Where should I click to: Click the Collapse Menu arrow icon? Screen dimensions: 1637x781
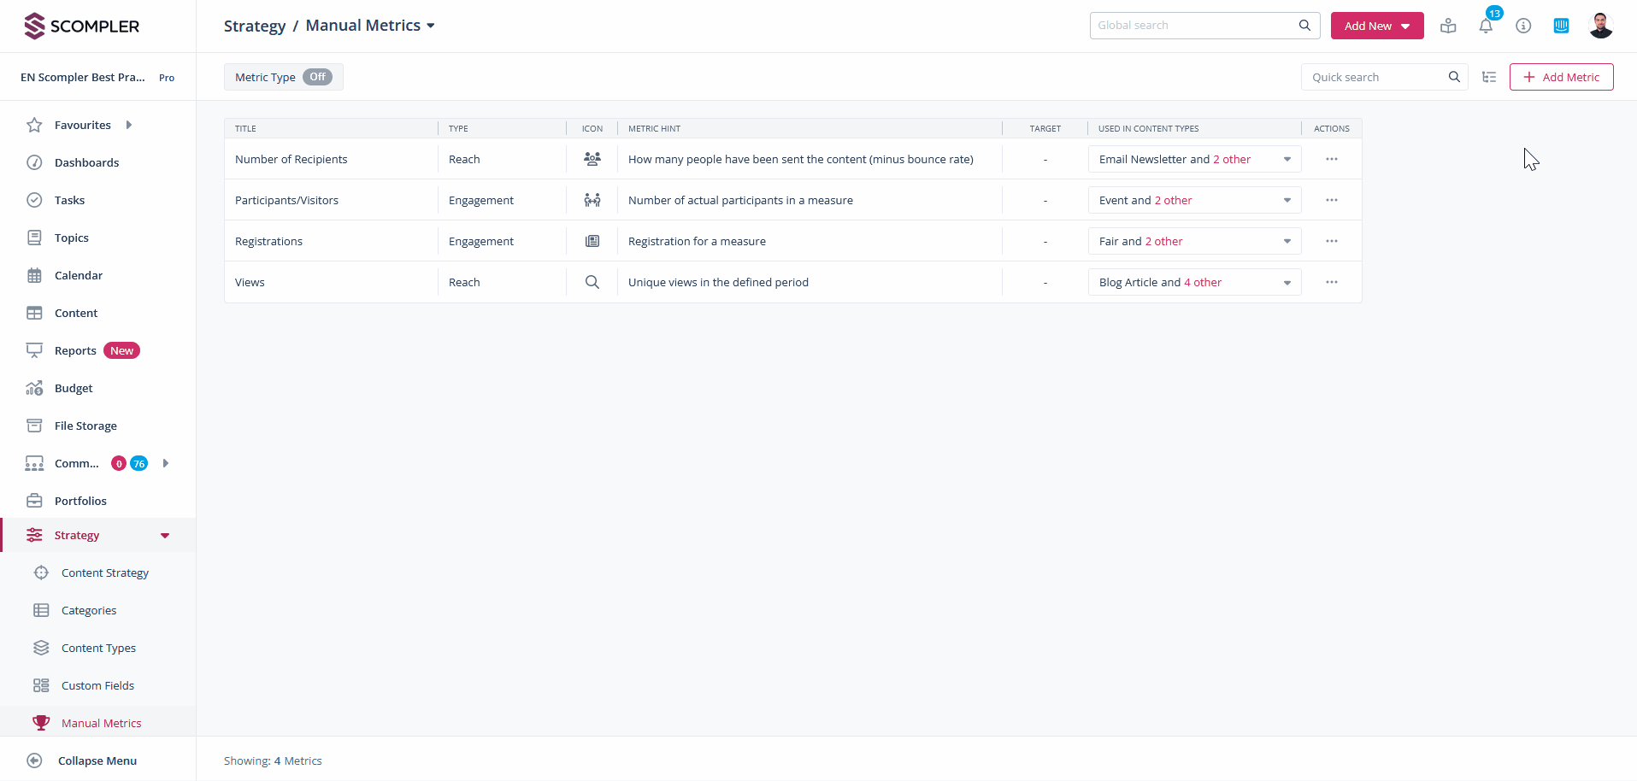point(34,760)
